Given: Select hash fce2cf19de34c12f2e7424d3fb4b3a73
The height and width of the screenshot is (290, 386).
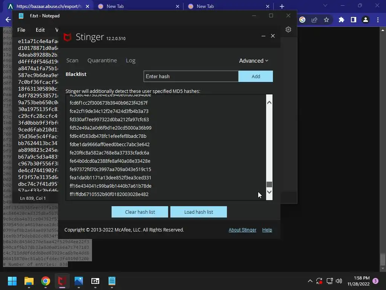Looking at the screenshot, I should tap(109, 111).
